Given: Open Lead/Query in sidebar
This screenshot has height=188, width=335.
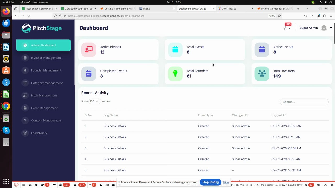Looking at the screenshot, I should click(x=43, y=133).
